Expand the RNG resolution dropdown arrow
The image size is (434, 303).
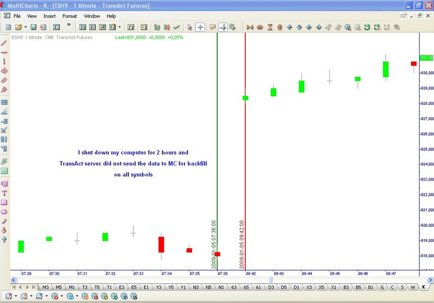click(46, 296)
